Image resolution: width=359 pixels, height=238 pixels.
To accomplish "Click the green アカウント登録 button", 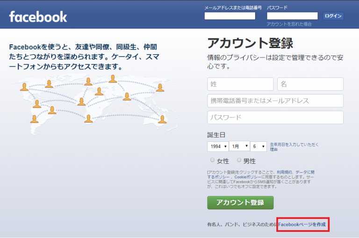I will 240,203.
